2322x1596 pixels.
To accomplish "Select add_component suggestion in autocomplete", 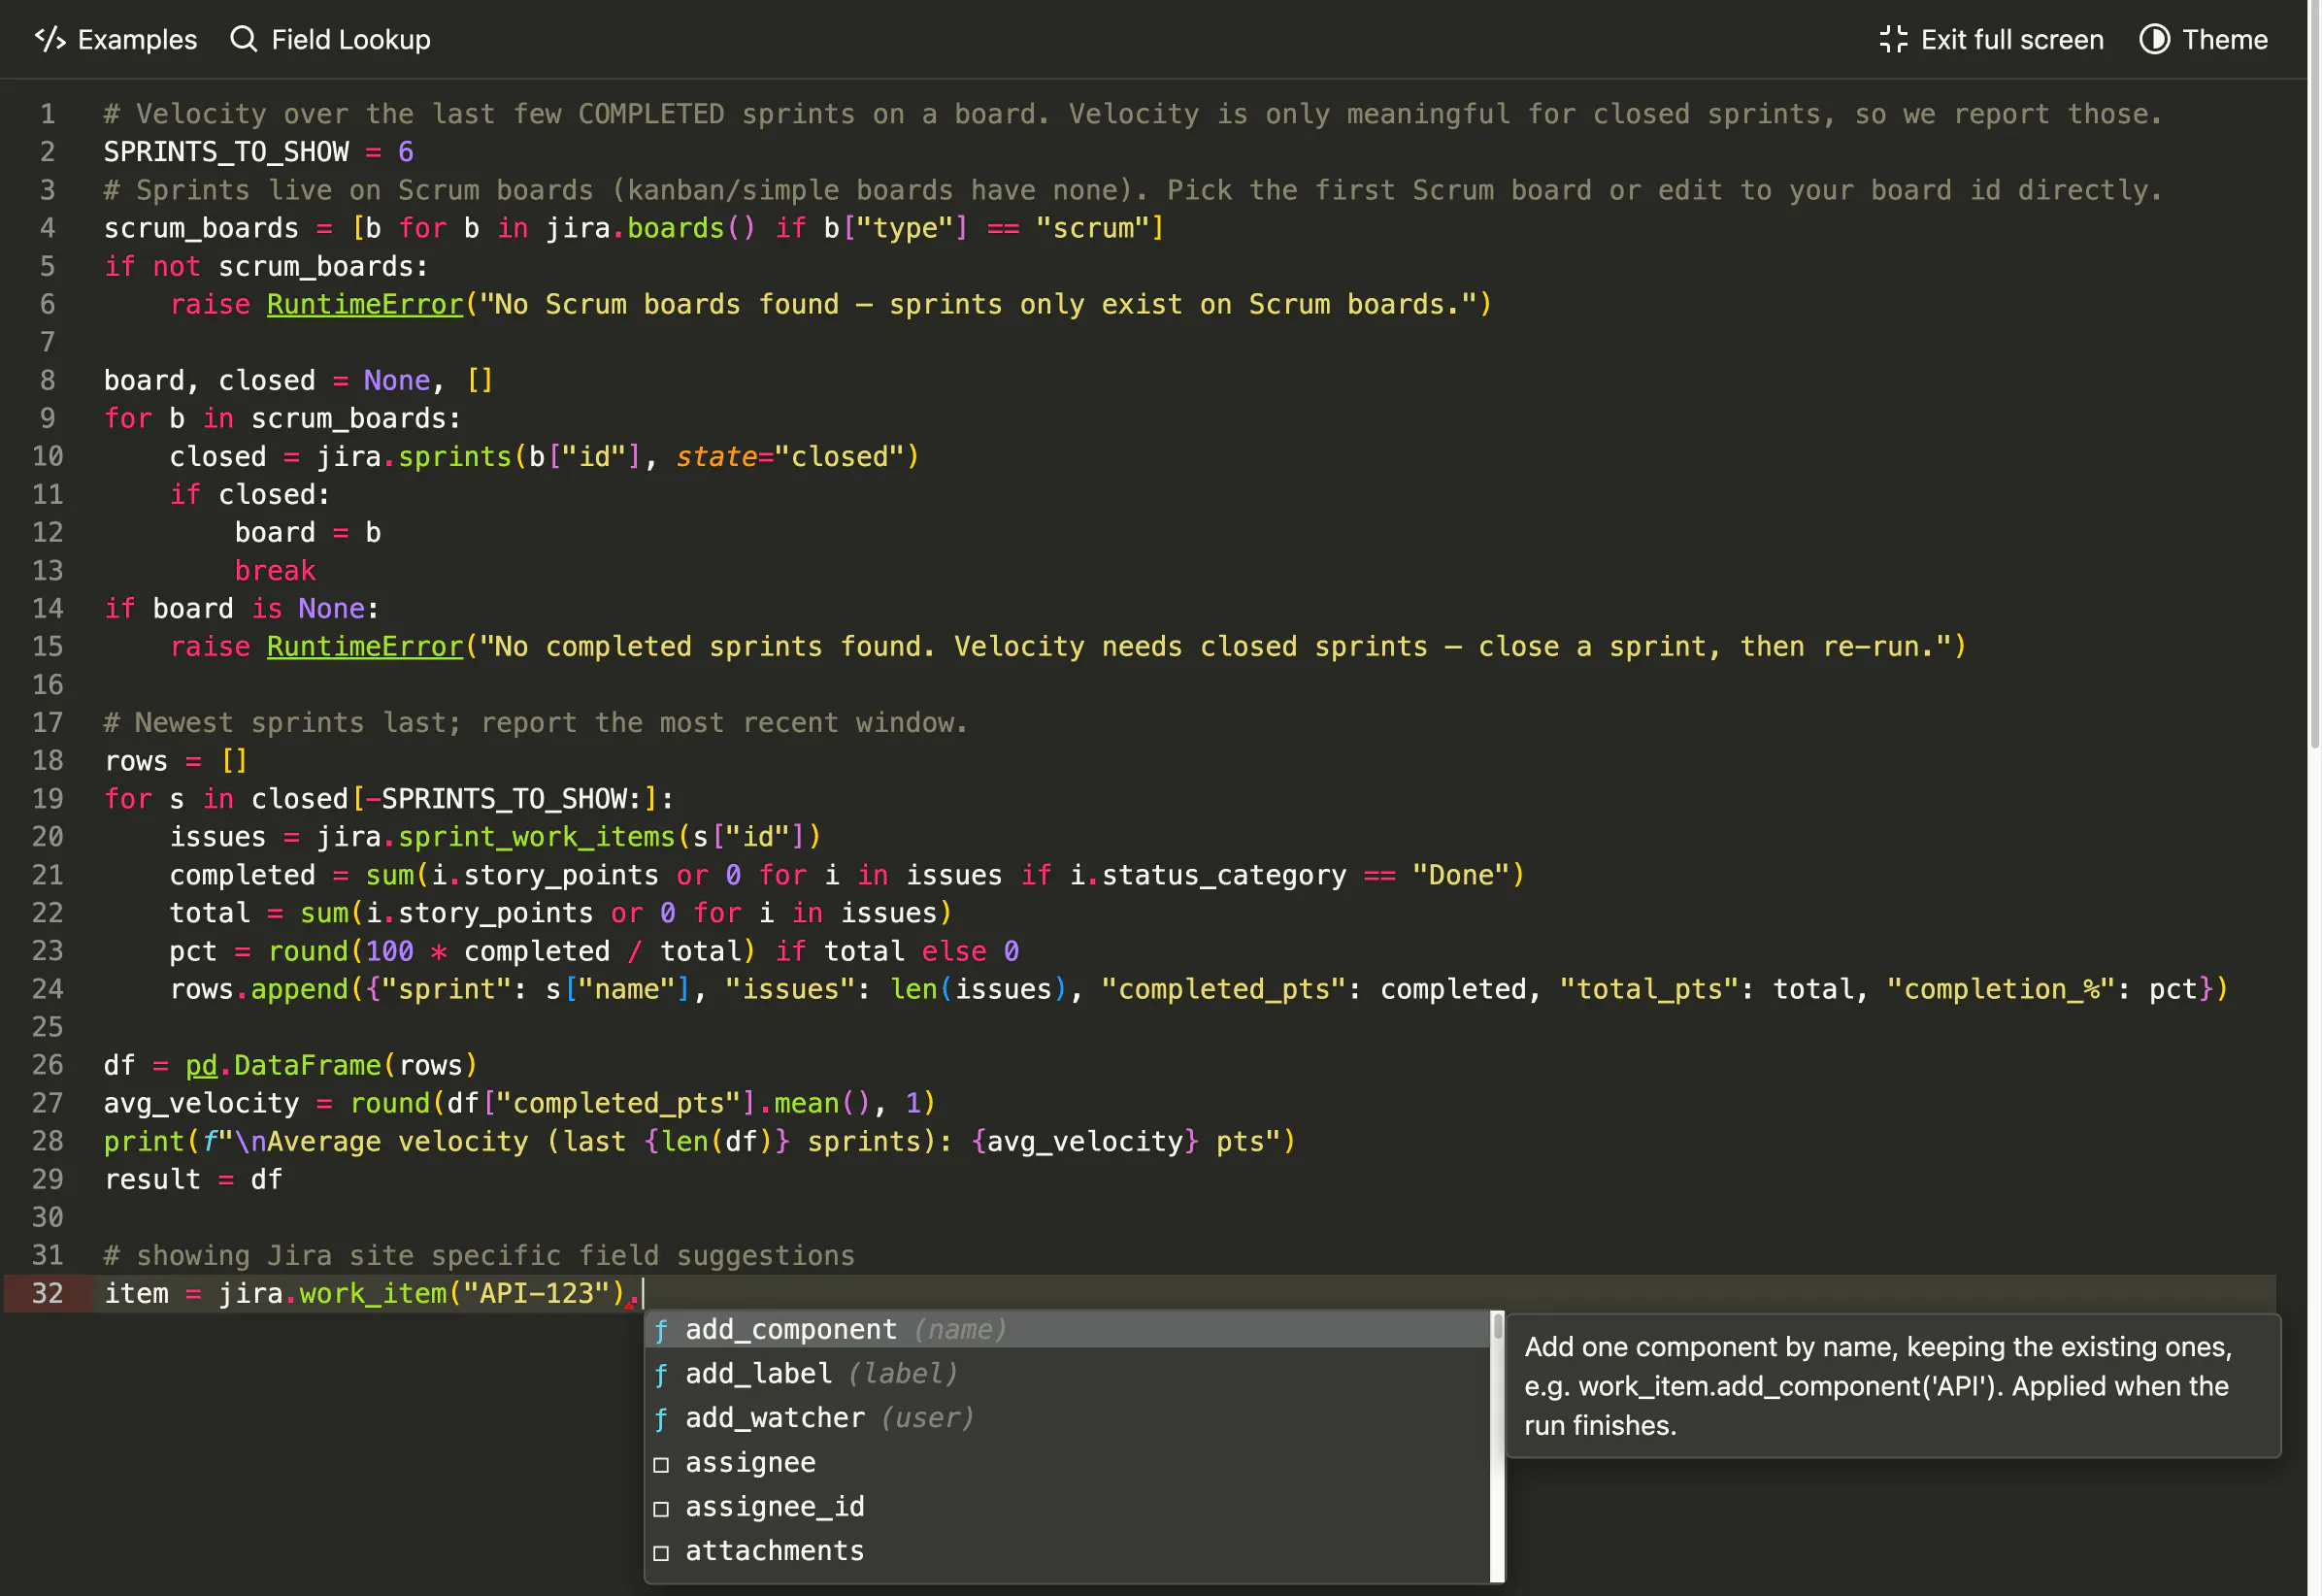I will [1067, 1330].
